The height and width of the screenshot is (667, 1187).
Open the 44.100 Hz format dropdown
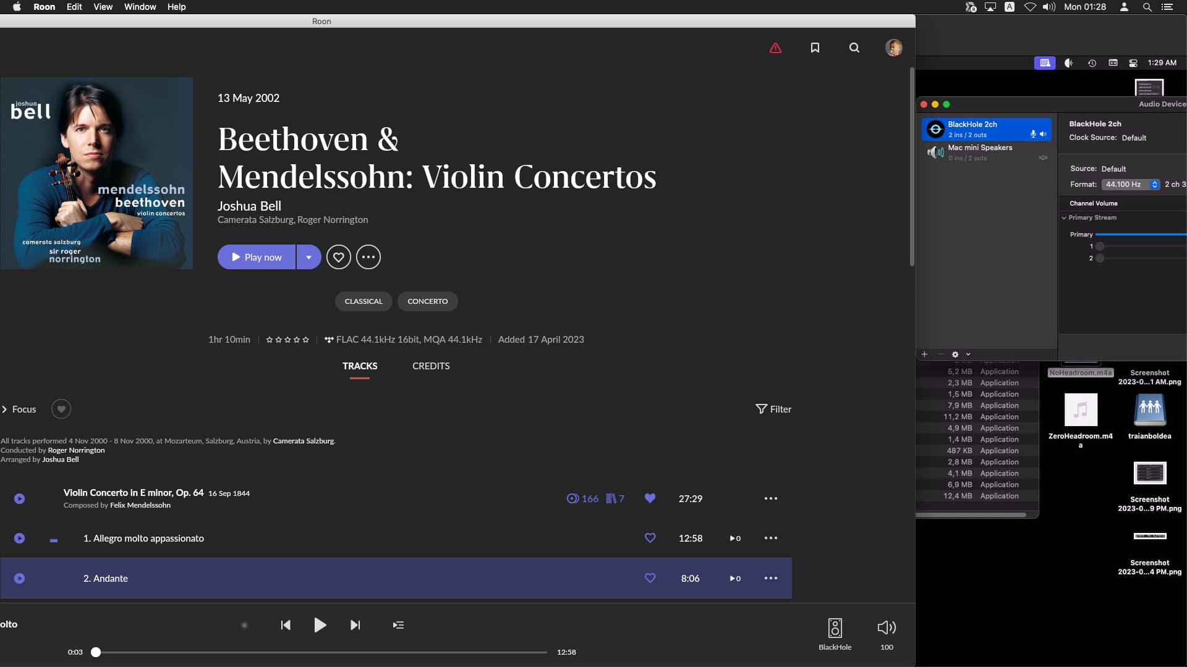click(1130, 184)
